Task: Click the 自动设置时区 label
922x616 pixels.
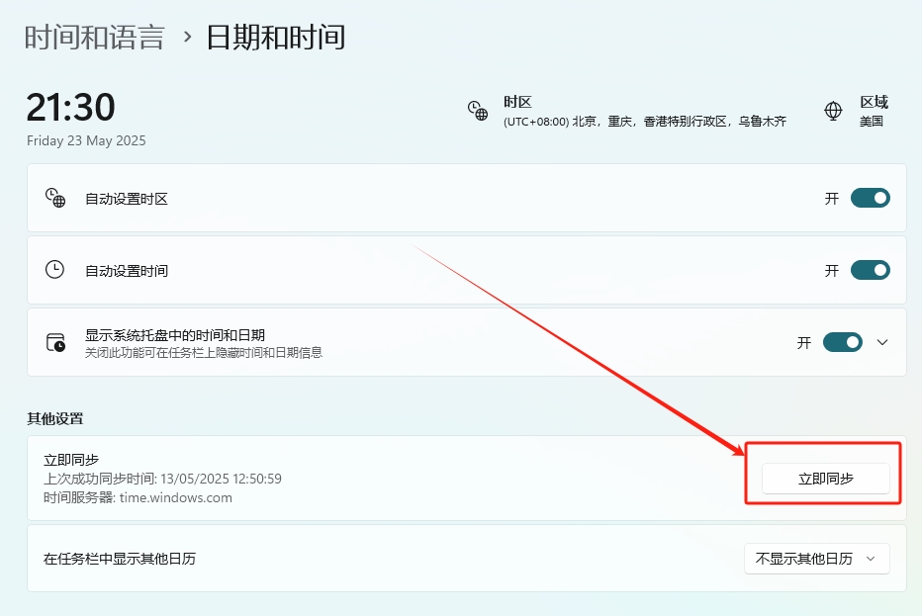Action: click(x=127, y=199)
